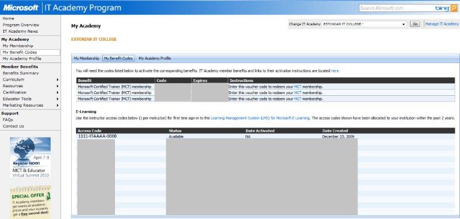Click the IT Academy Program header title
460x219 pixels.
[x=83, y=7]
